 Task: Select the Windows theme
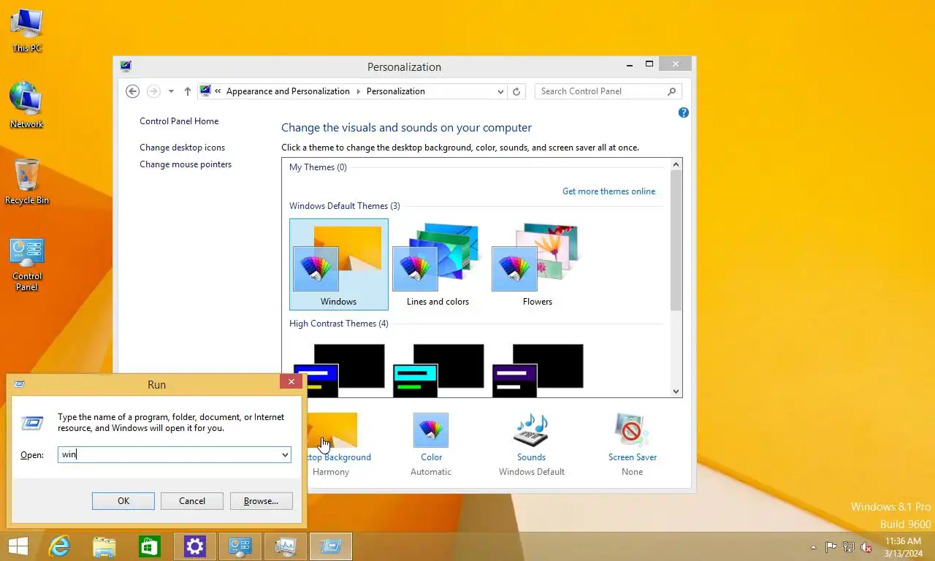click(x=339, y=264)
